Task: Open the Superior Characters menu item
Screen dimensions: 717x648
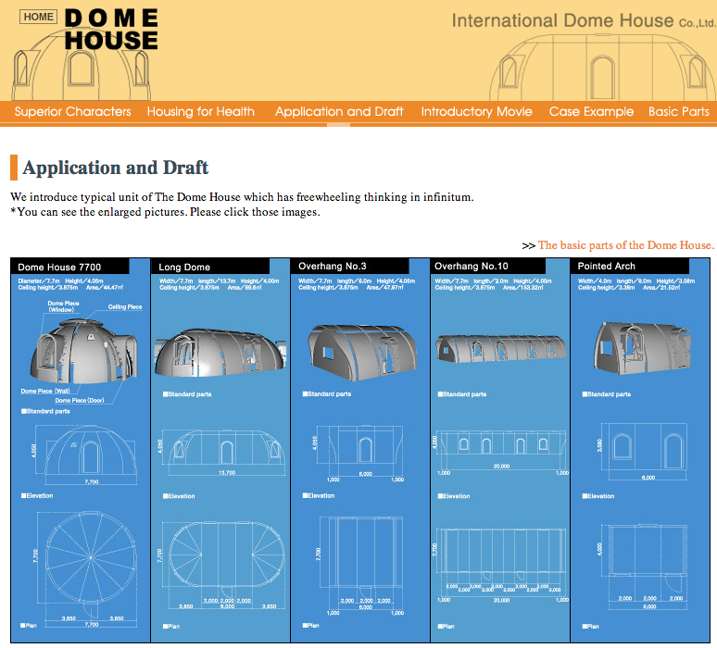Action: coord(72,111)
